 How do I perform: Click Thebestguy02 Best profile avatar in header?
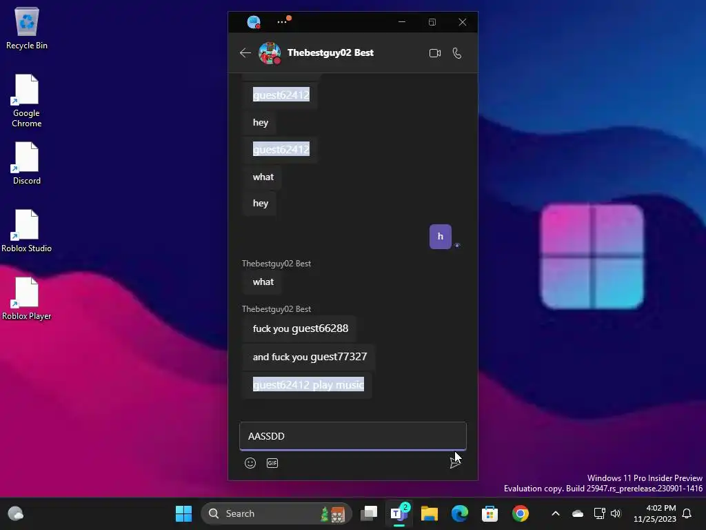click(x=270, y=53)
